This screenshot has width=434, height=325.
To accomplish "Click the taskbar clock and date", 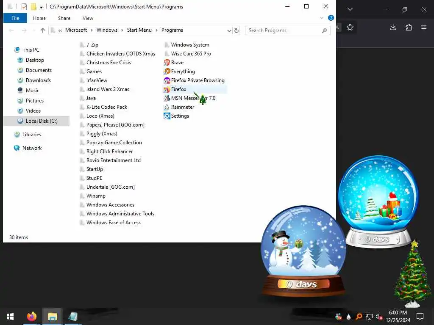I will point(398,317).
